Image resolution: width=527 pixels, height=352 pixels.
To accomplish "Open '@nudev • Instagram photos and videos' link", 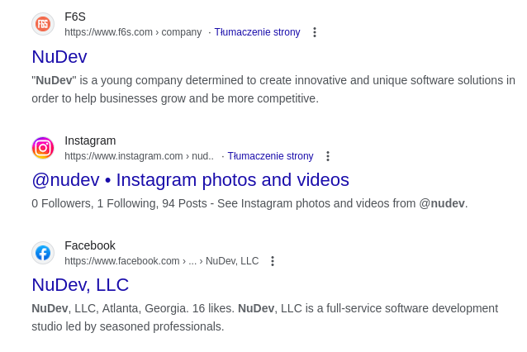I will 190,179.
